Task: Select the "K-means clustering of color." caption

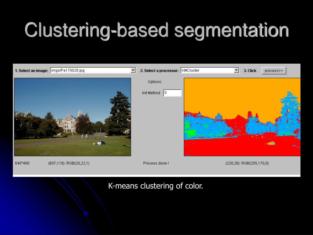Action: coord(156,186)
